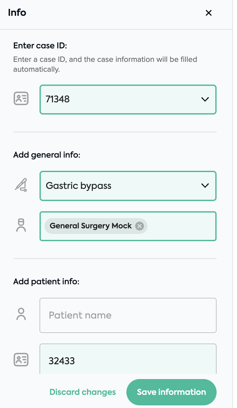This screenshot has width=237, height=408.
Task: Click the Save information button
Action: pos(171,392)
